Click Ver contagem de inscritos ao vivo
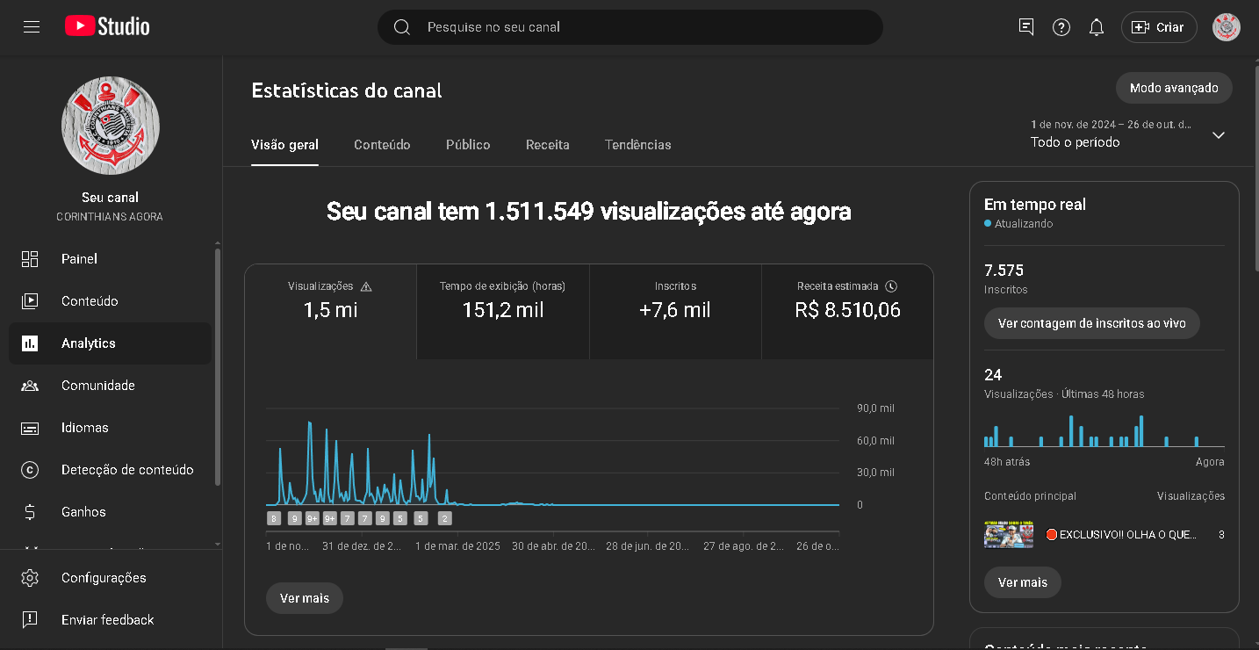This screenshot has width=1259, height=650. [x=1092, y=323]
